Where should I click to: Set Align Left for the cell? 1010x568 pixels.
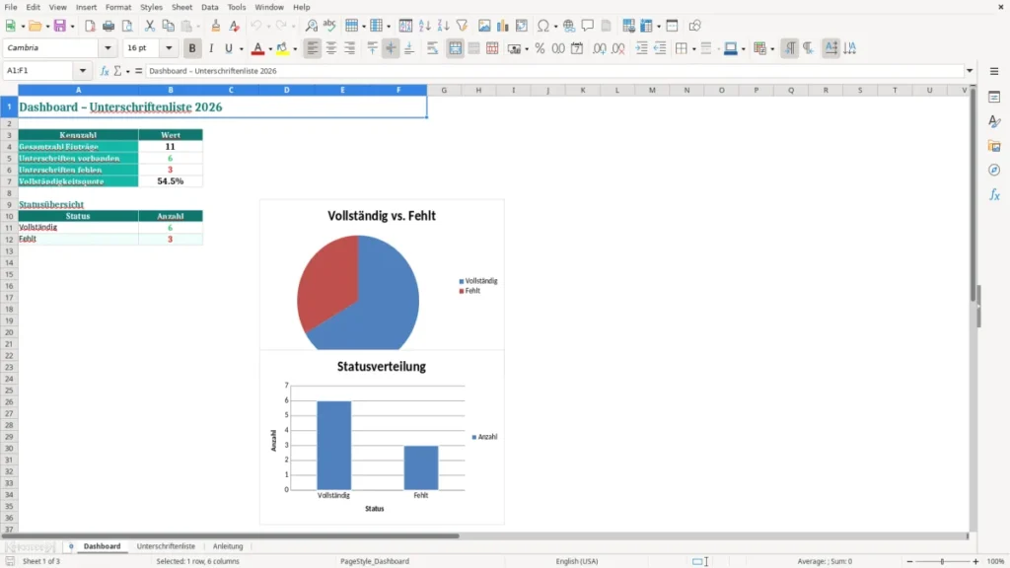coord(313,48)
